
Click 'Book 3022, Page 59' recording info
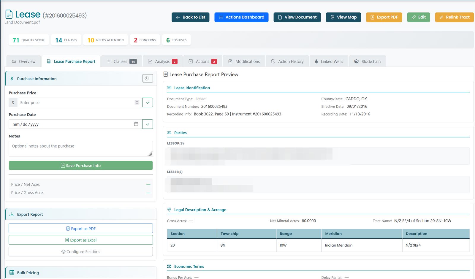click(x=211, y=114)
